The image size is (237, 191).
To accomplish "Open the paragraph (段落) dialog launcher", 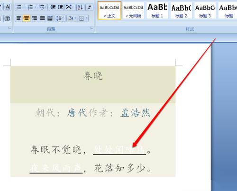I will coord(91,28).
